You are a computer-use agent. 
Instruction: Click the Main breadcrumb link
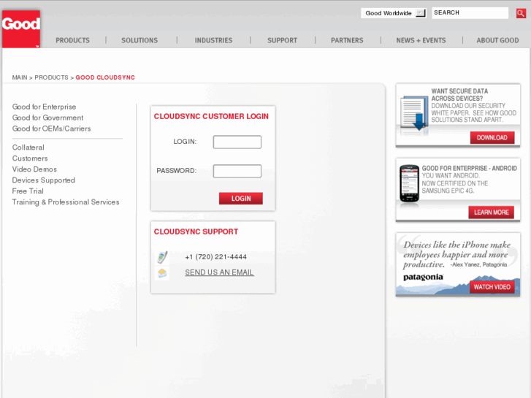tap(20, 77)
